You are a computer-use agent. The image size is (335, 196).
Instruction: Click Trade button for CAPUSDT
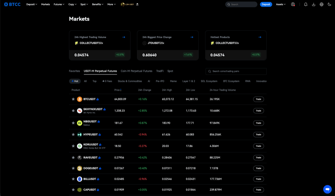259,190
